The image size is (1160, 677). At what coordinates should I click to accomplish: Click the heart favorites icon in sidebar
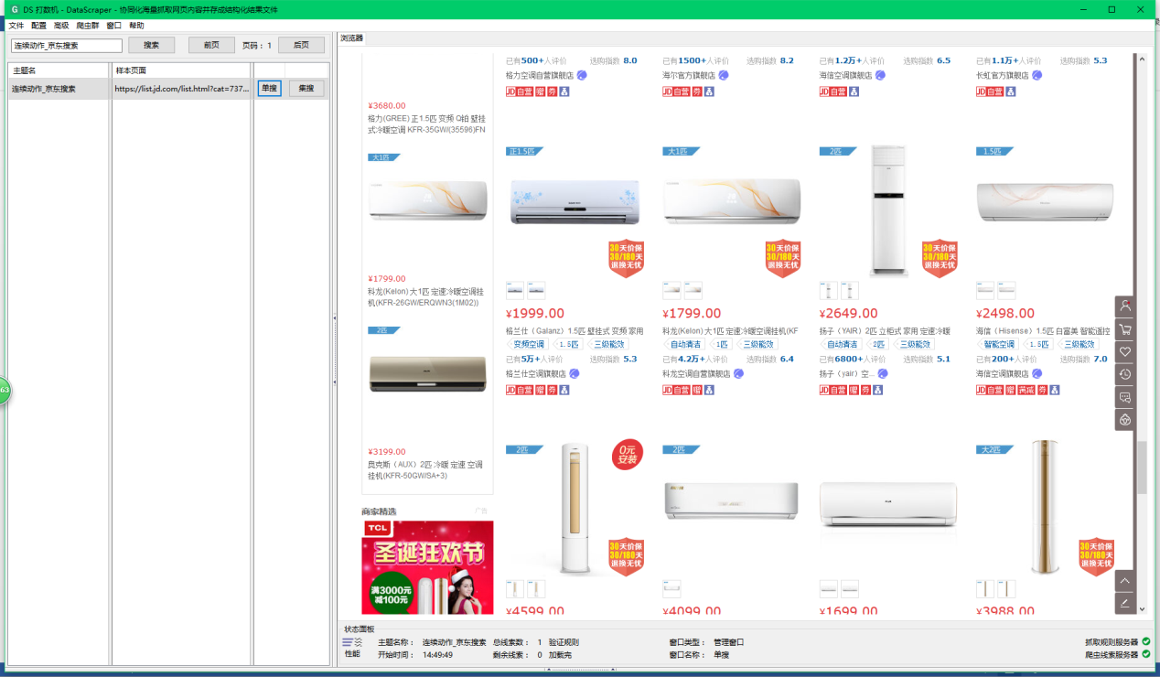click(x=1125, y=352)
